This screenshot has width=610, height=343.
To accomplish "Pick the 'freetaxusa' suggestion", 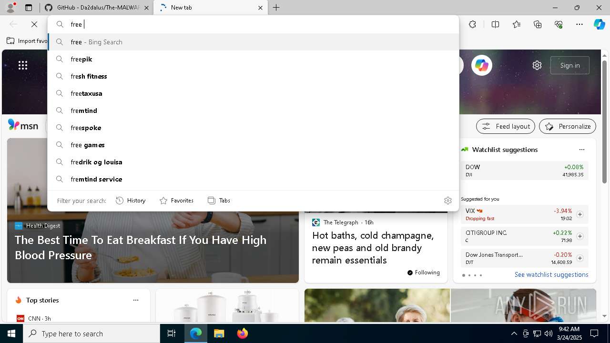I will click(x=253, y=93).
